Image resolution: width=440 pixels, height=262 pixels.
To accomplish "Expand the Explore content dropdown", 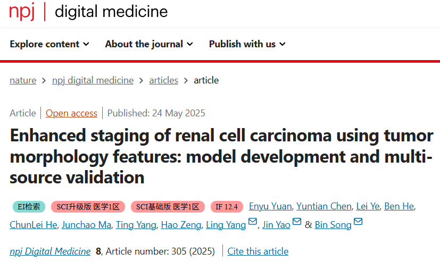I will coord(49,44).
